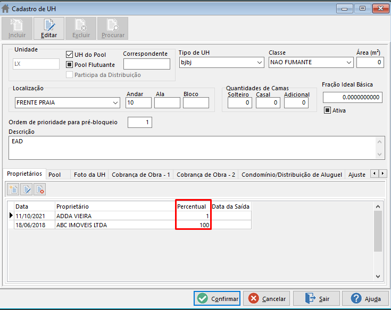Click the Procurar toolbar icon
Screen dimensions: 391x310
pyautogui.click(x=113, y=28)
